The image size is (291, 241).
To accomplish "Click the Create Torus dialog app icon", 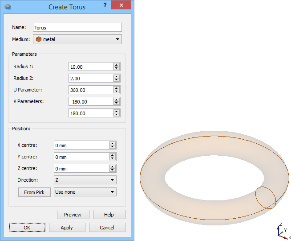I will [8, 7].
